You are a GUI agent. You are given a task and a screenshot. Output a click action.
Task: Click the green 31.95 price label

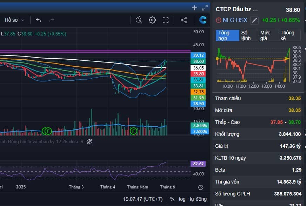point(198,98)
